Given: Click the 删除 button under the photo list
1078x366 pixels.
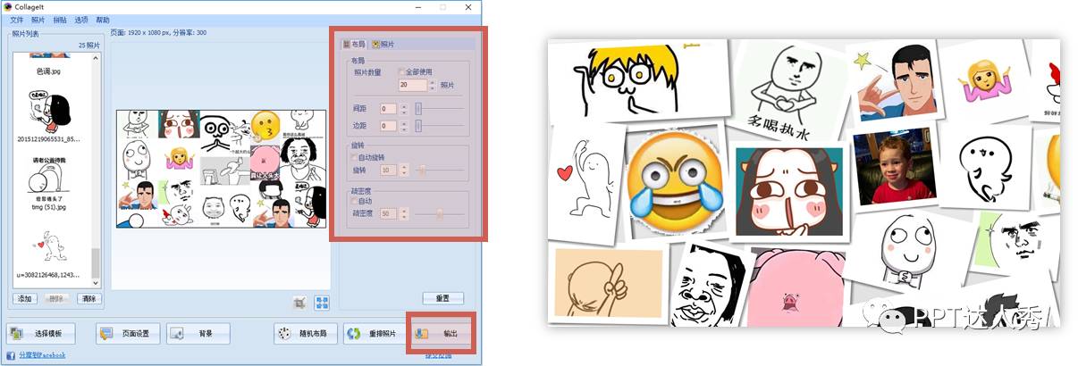Looking at the screenshot, I should click(x=56, y=298).
